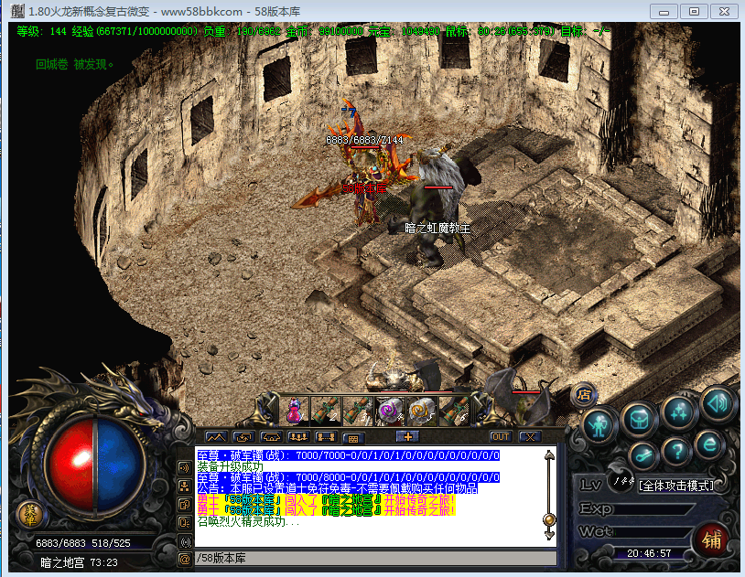This screenshot has height=577, width=745.
Task: Maximize the game window
Action: 694,11
